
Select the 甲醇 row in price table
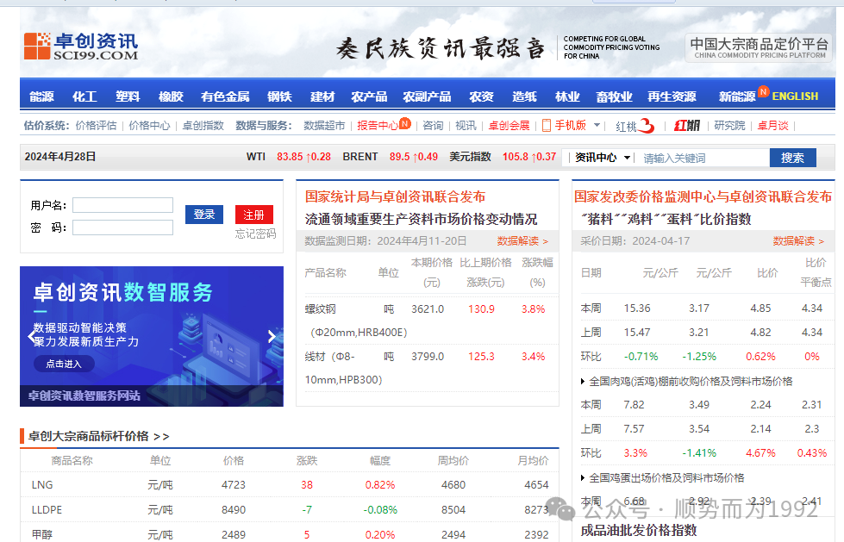pos(290,534)
